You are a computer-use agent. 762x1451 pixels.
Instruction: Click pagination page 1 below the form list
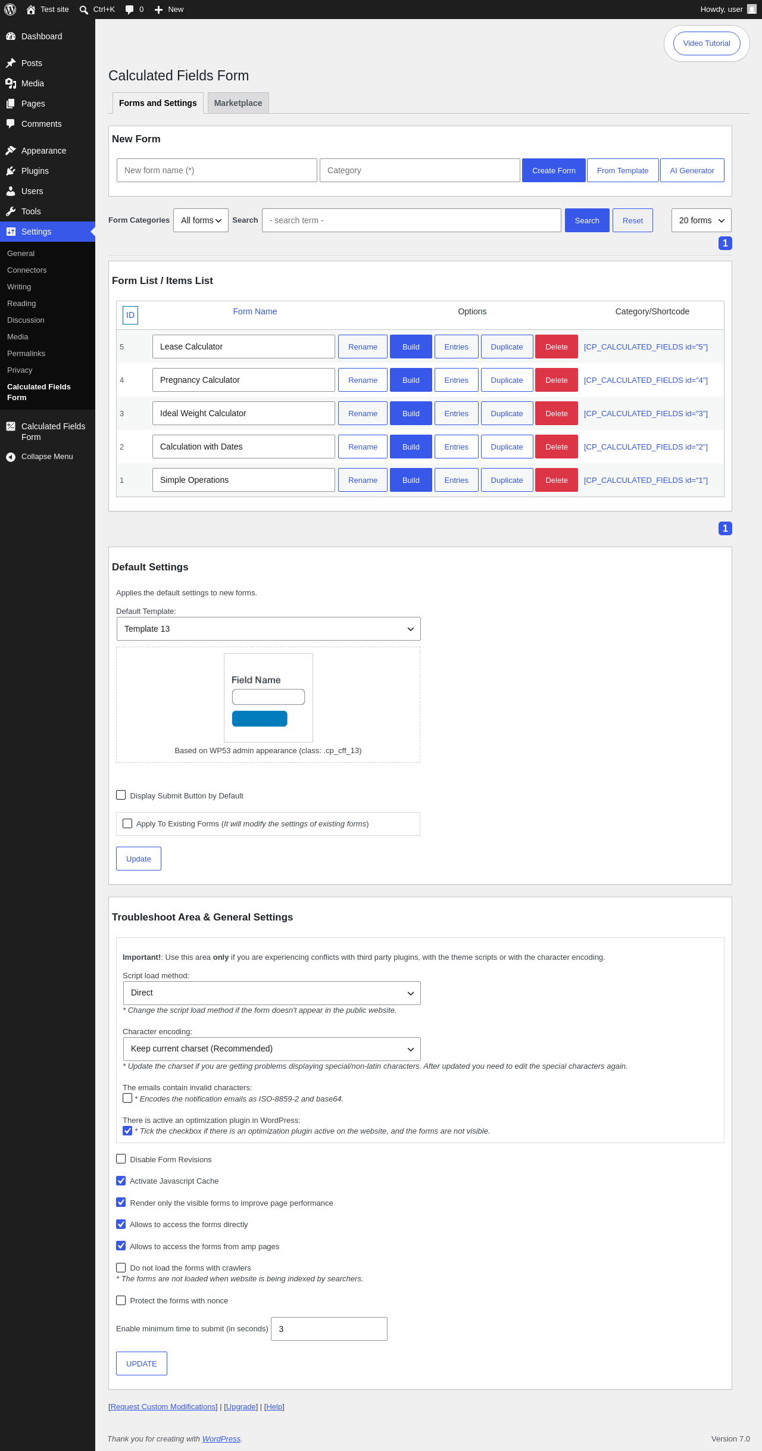tap(725, 528)
